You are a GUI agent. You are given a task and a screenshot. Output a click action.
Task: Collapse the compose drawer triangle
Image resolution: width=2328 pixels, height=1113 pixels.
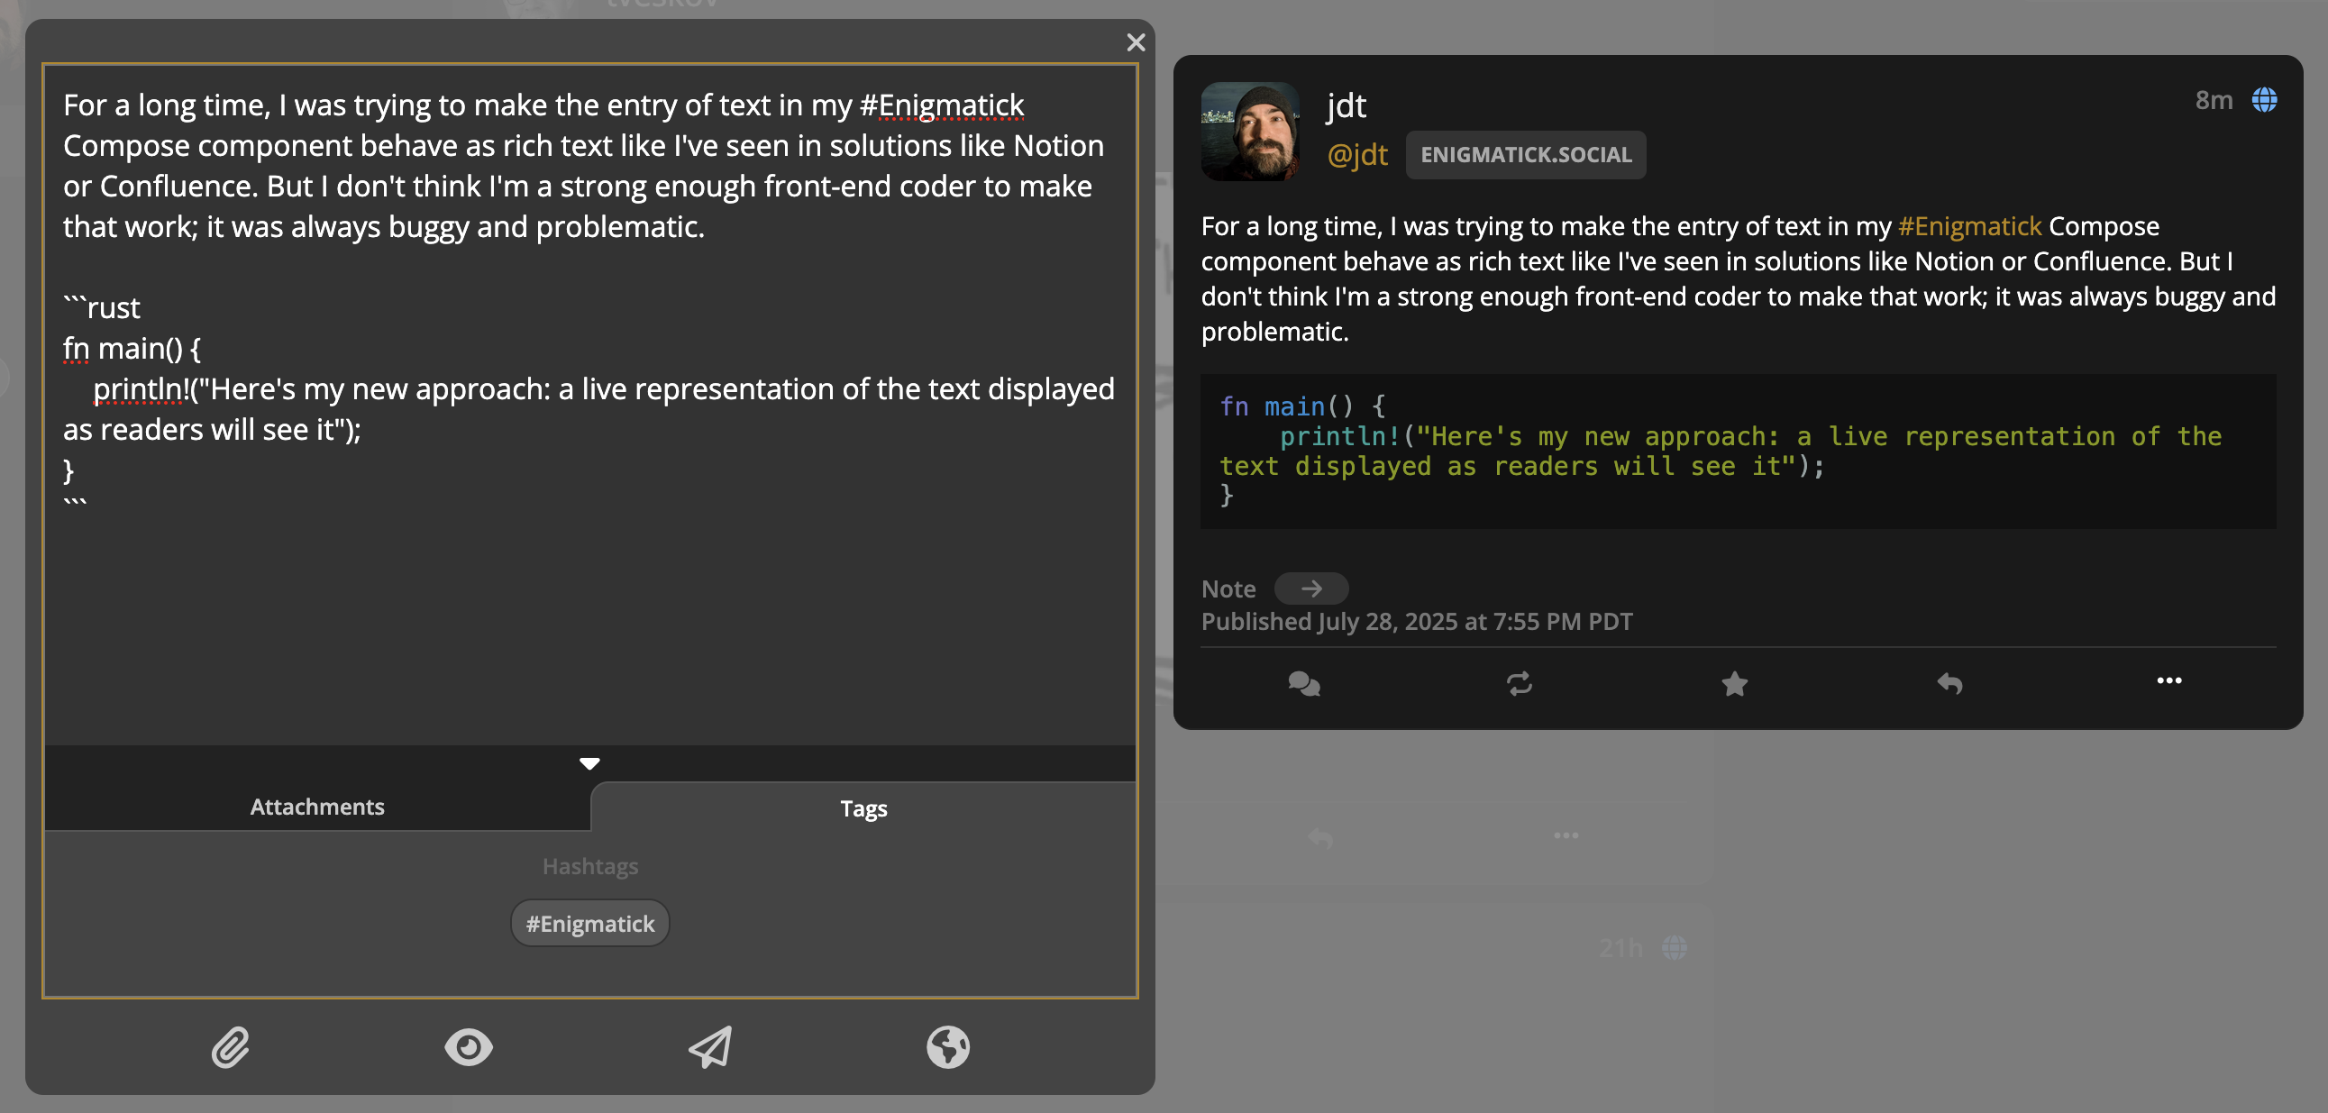(589, 763)
